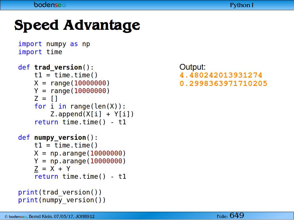Click the slide number 649 in footer
The height and width of the screenshot is (220, 294).
(237, 215)
